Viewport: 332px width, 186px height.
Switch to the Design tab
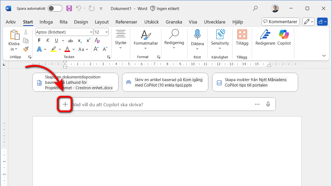(x=81, y=22)
